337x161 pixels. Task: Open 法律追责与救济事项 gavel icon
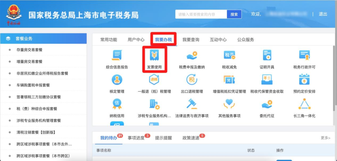[192, 104]
